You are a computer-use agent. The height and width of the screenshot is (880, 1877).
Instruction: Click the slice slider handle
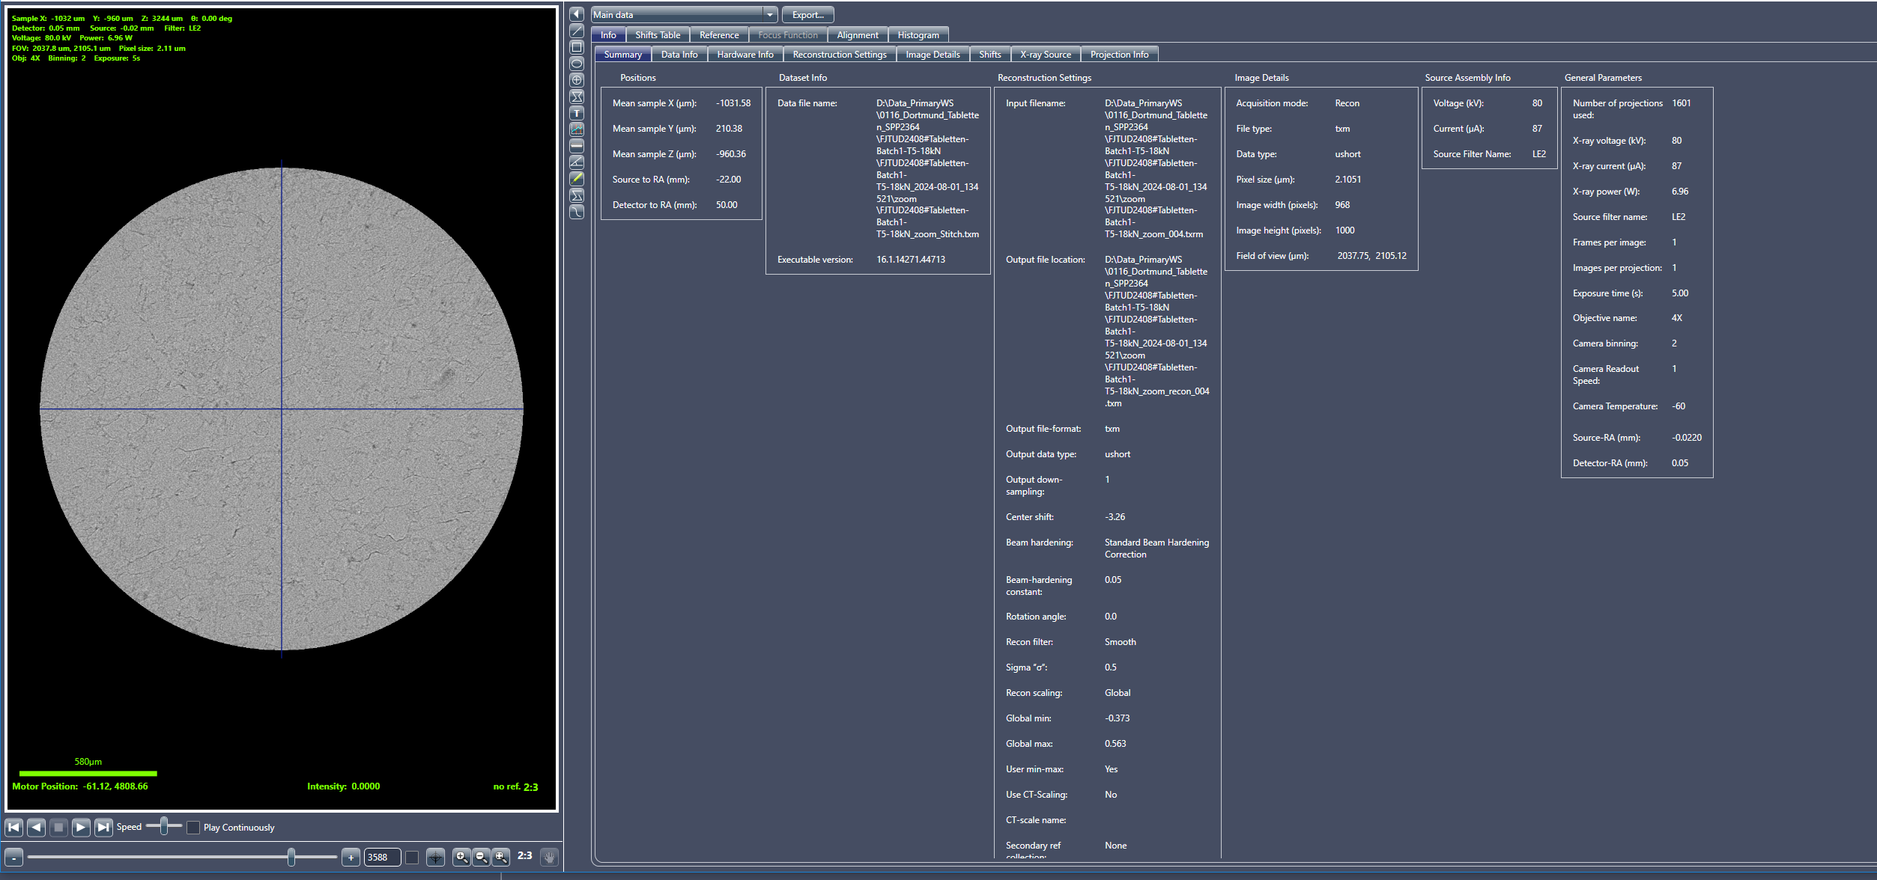(x=291, y=858)
